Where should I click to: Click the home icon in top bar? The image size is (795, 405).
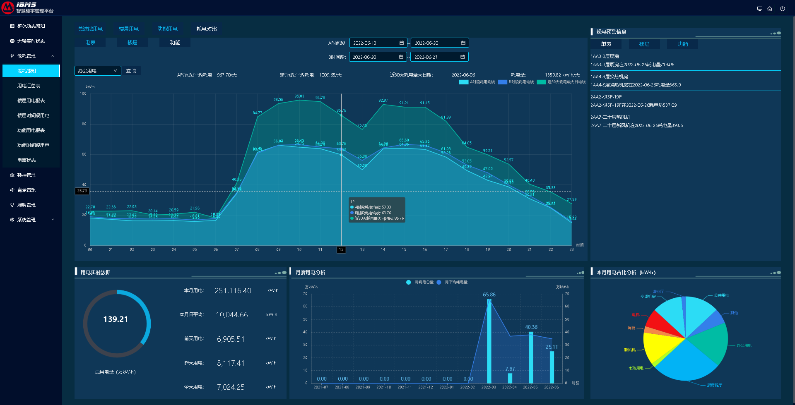coord(770,9)
